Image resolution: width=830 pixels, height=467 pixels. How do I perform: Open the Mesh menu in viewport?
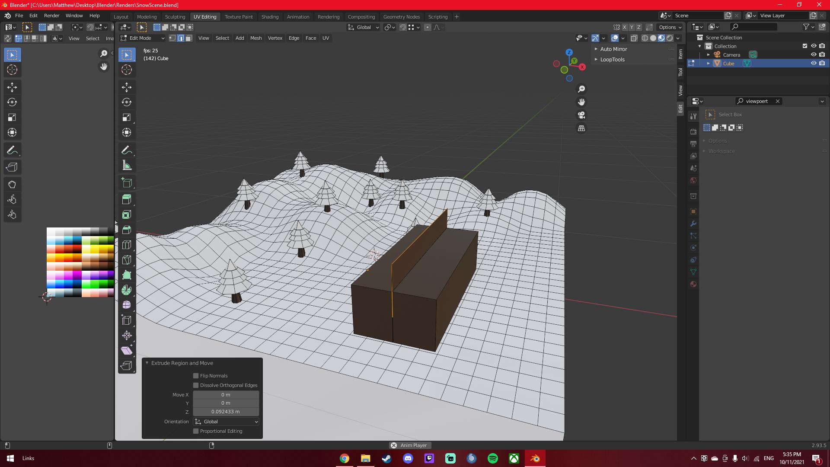point(256,38)
